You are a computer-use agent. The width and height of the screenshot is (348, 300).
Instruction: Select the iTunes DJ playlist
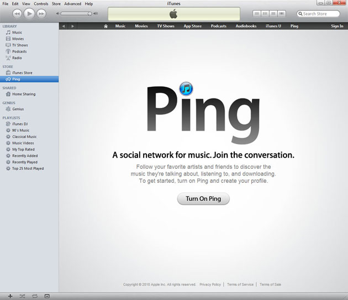pos(20,124)
